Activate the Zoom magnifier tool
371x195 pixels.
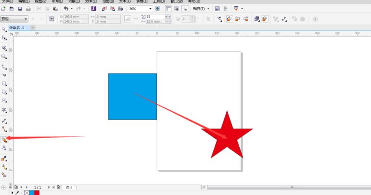[4, 57]
